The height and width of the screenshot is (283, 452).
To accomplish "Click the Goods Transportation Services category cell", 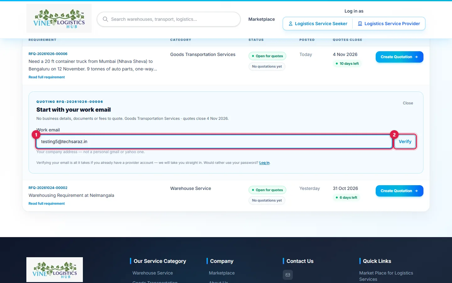I will pyautogui.click(x=203, y=54).
